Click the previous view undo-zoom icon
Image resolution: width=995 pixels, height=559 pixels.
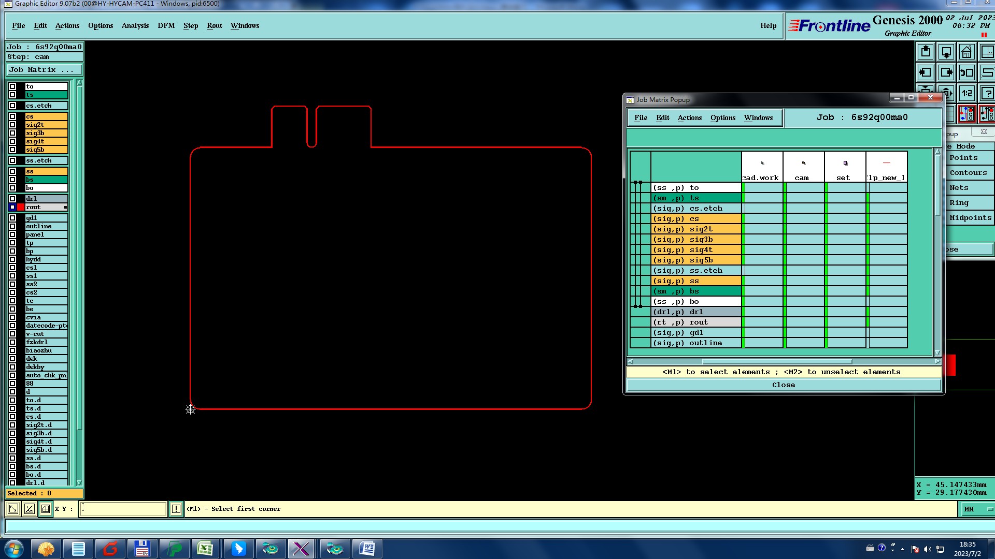point(966,73)
